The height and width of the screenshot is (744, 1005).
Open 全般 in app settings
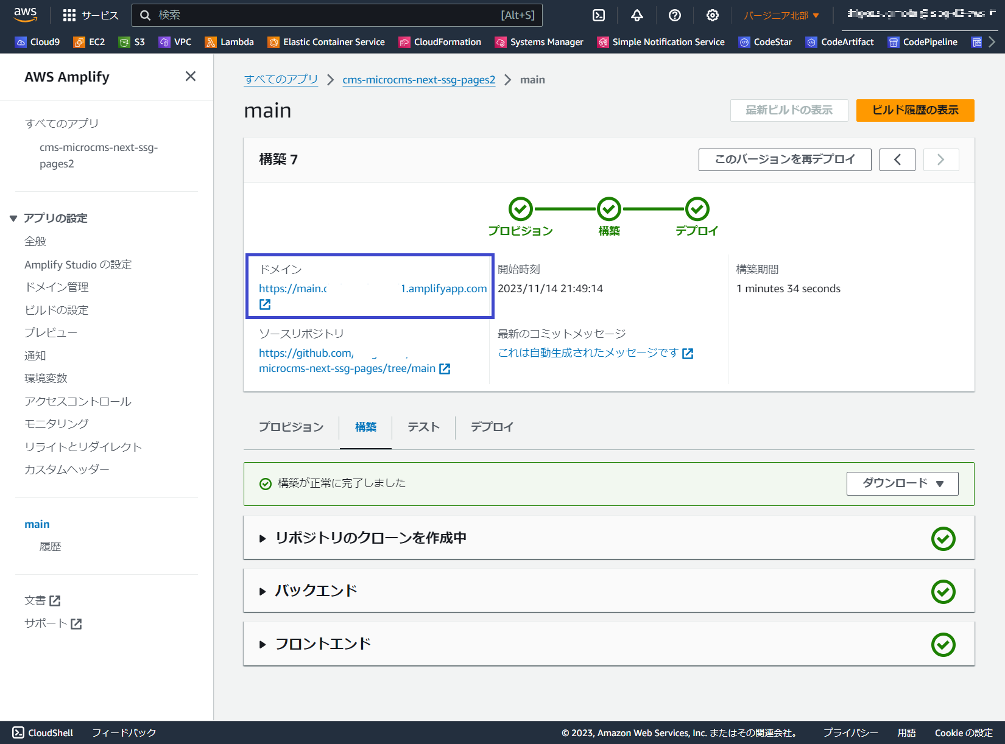pyautogui.click(x=35, y=241)
